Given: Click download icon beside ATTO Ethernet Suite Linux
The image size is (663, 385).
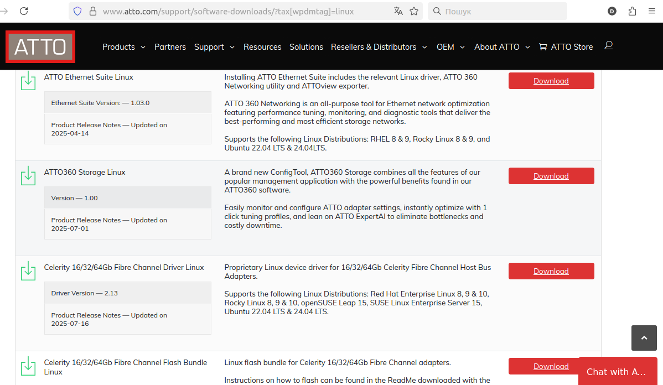Looking at the screenshot, I should [x=28, y=81].
